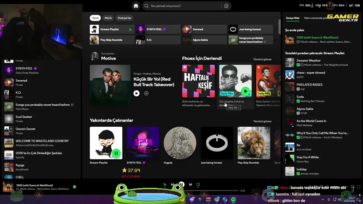Expand hidden system tray icons
Screen dimensions: 363x204
pyautogui.click(x=323, y=199)
